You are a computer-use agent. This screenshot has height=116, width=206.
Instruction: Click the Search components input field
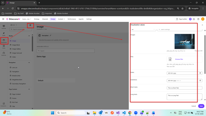(x=21, y=29)
